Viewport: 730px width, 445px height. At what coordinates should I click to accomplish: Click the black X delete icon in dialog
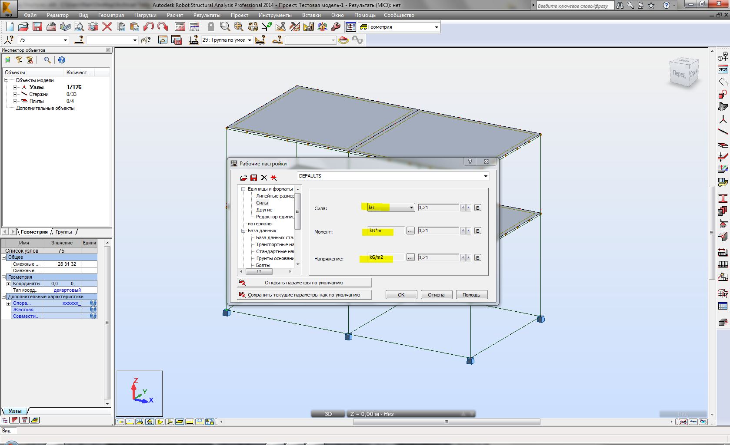(x=264, y=178)
